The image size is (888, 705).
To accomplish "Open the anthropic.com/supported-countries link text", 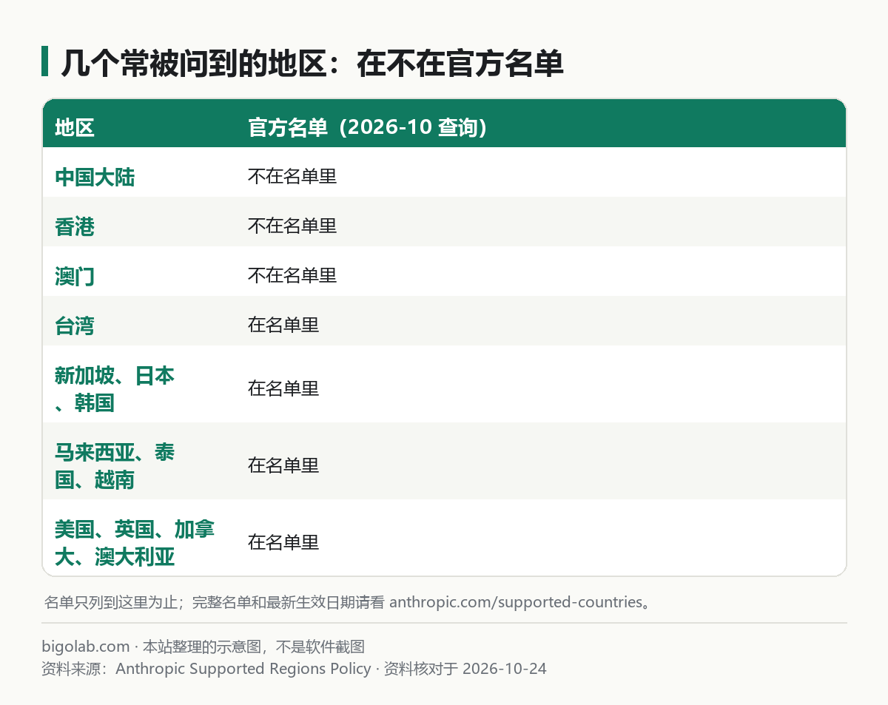I will tap(515, 601).
